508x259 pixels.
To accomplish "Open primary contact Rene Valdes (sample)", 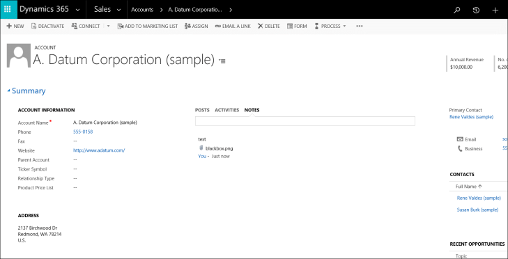I will point(471,117).
